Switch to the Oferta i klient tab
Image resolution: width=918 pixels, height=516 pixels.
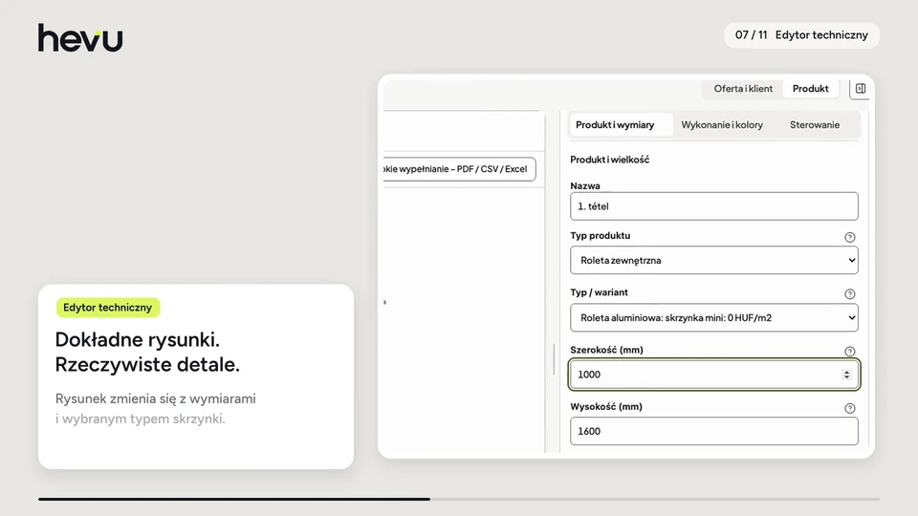(743, 89)
